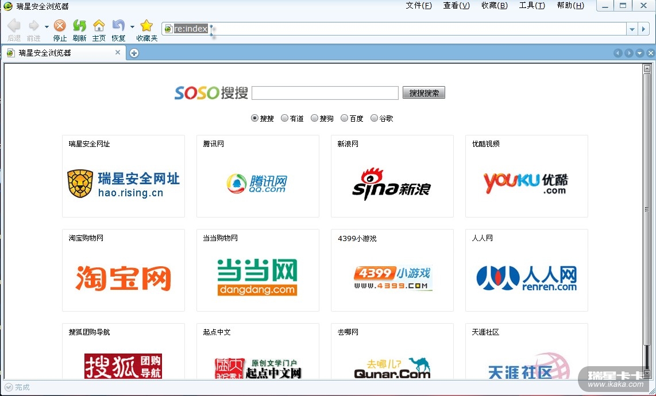Expand the address bar URL dropdown
This screenshot has height=396, width=656.
[x=632, y=29]
